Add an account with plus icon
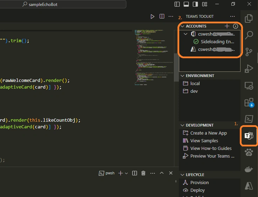This screenshot has width=258, height=197. tap(227, 26)
